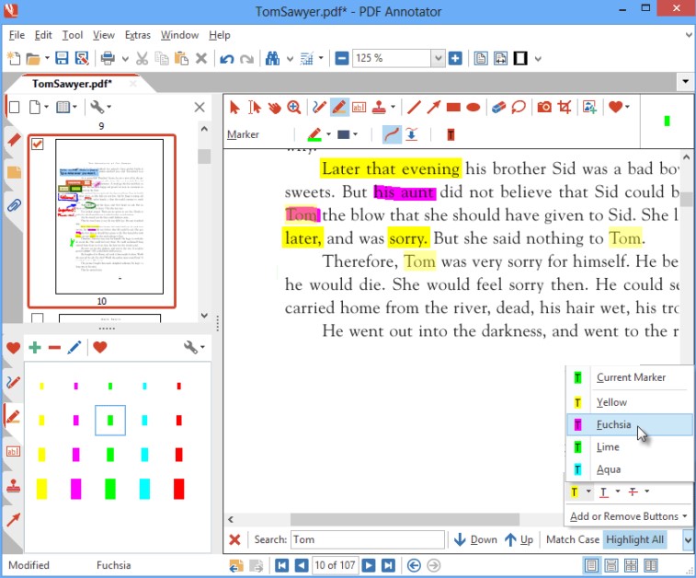Image resolution: width=696 pixels, height=578 pixels.
Task: Undo the last action
Action: click(226, 59)
